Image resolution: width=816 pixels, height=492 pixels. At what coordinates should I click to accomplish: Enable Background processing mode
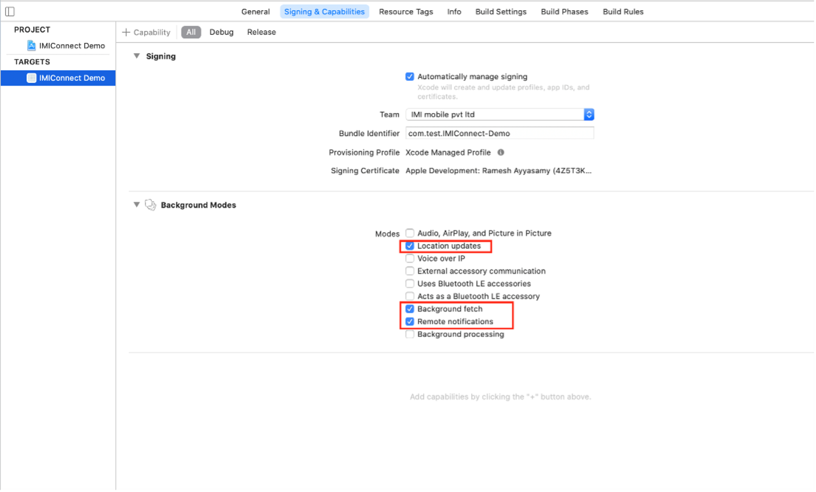[410, 334]
